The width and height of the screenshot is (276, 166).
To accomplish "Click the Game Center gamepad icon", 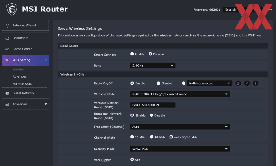I will tap(7, 49).
